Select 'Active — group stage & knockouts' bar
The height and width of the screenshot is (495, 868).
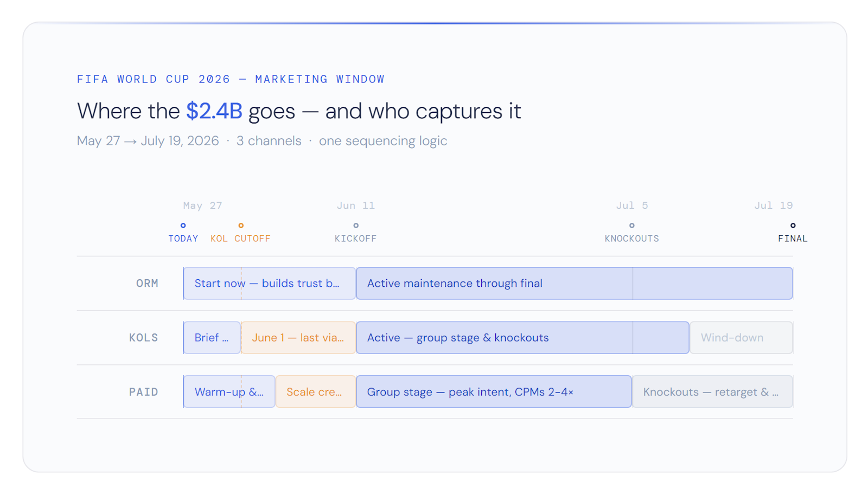(x=522, y=338)
